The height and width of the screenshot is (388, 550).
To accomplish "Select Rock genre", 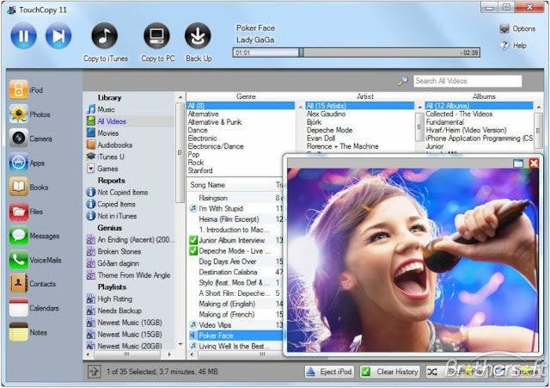I will point(195,163).
